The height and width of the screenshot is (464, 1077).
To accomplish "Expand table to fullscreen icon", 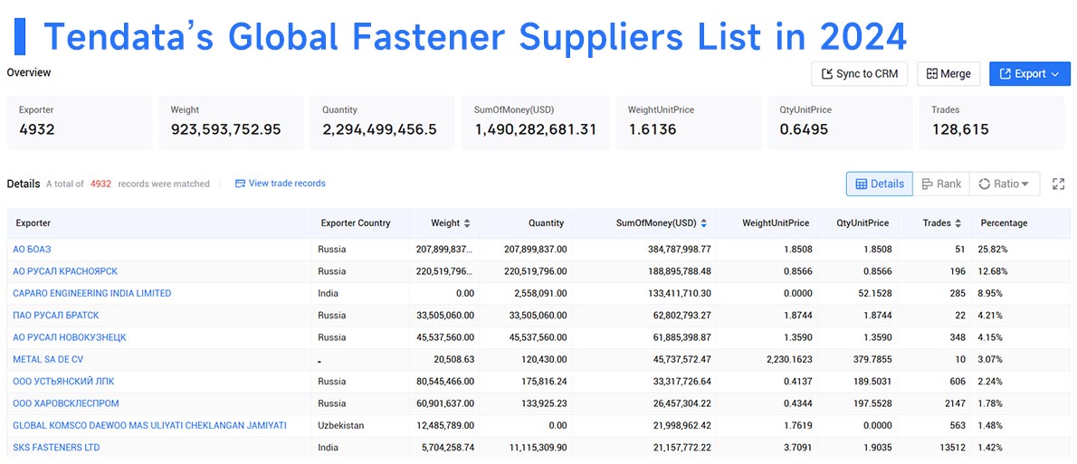I will pos(1059,184).
